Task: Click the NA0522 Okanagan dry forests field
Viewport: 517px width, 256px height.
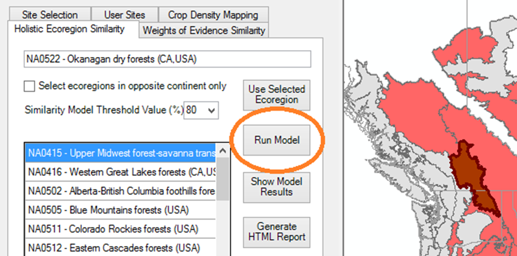Action: pyautogui.click(x=167, y=59)
